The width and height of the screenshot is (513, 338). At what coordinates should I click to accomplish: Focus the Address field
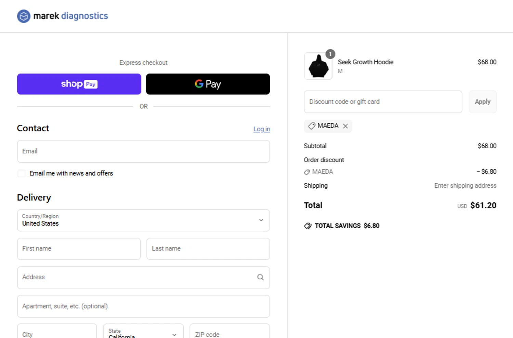coord(143,278)
